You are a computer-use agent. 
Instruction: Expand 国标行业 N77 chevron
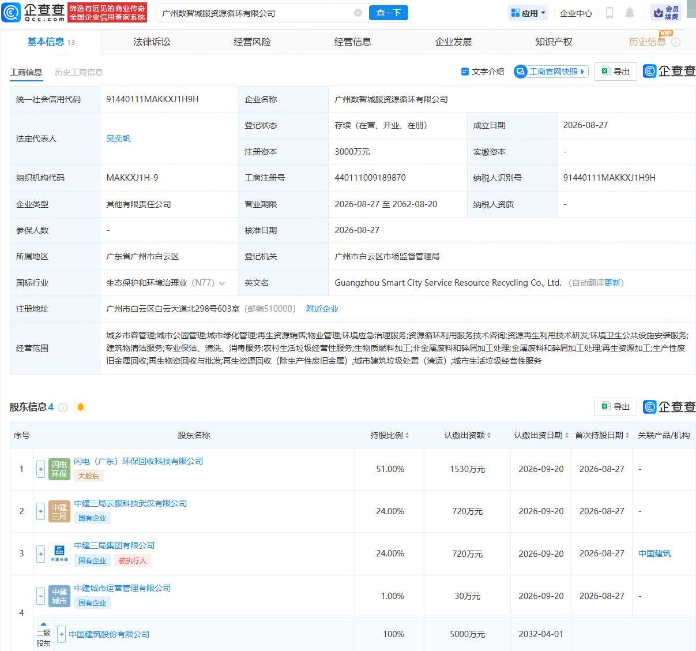[222, 283]
